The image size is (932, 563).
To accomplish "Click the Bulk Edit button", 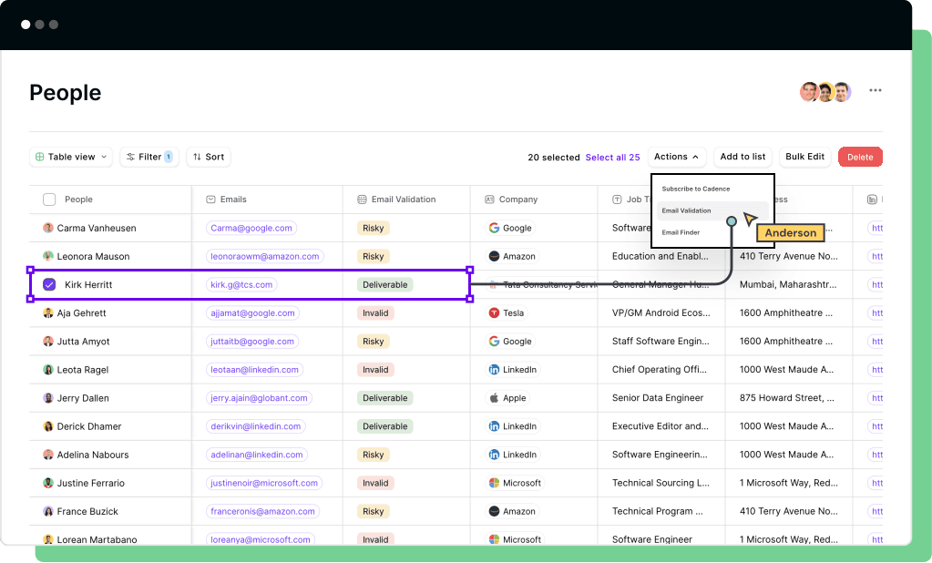I will point(804,157).
